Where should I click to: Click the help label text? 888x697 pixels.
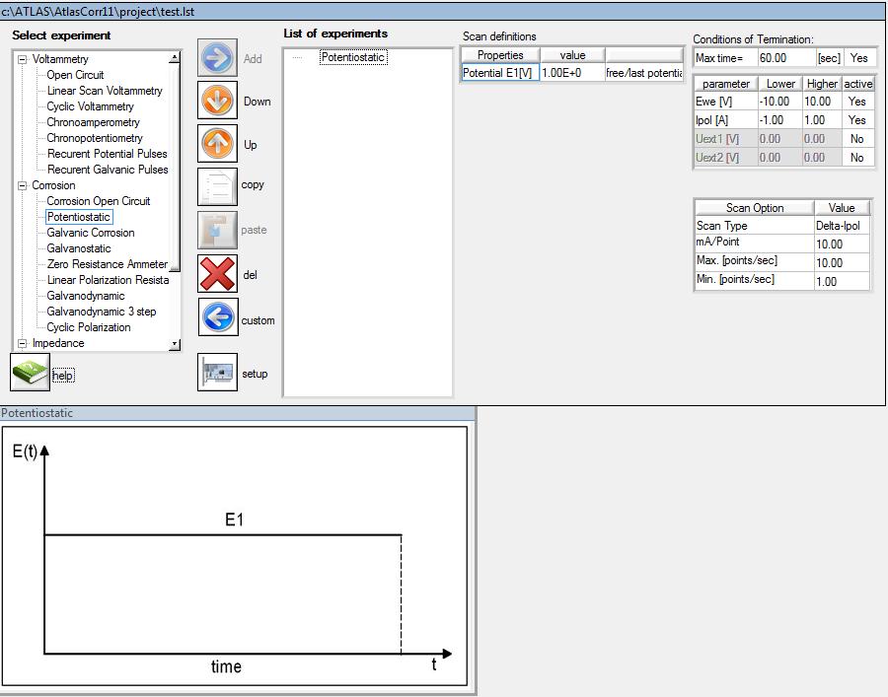[x=63, y=376]
